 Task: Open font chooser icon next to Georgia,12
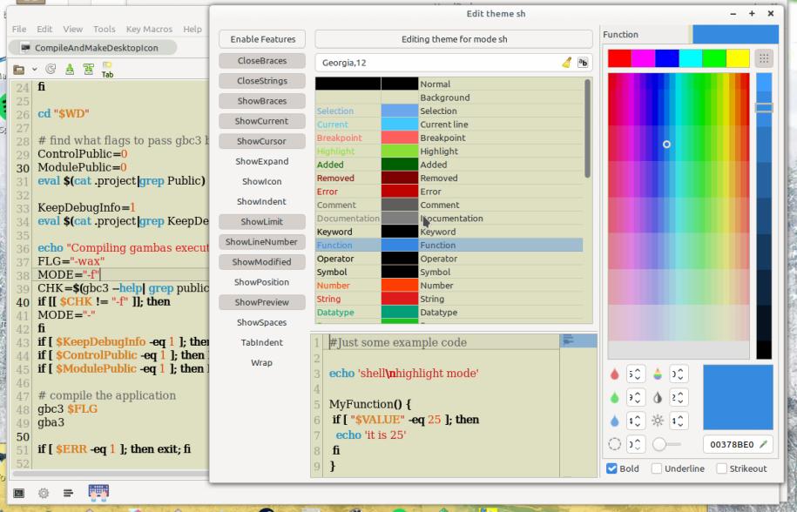[x=583, y=63]
